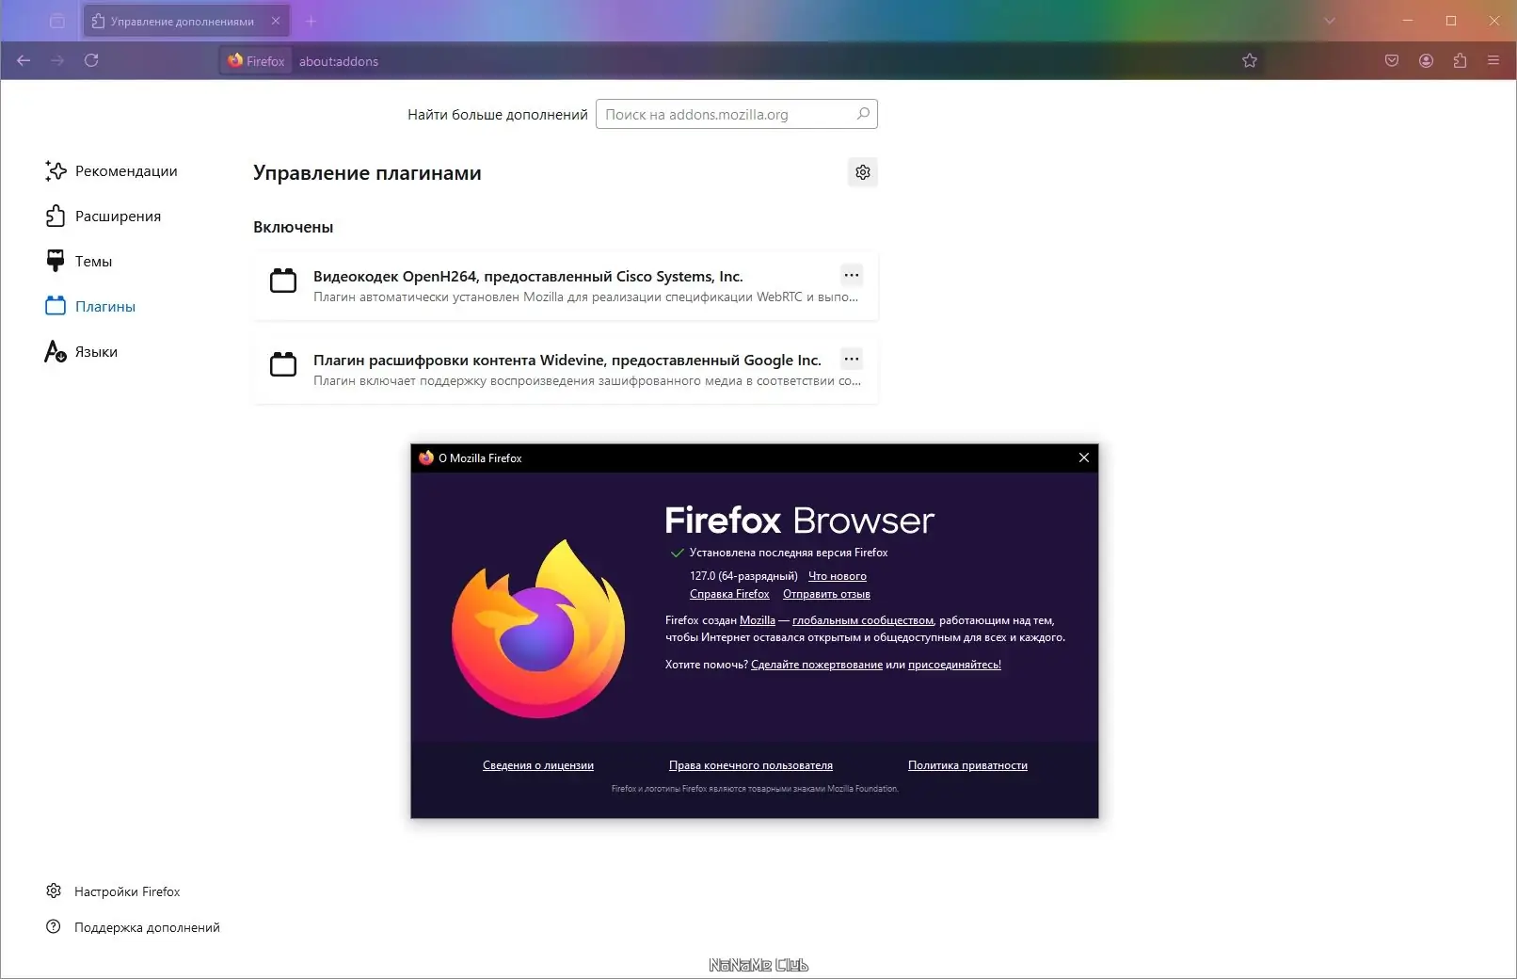Focus the addons.mozilla.org search field
Screen dimensions: 1517x979
tap(737, 114)
